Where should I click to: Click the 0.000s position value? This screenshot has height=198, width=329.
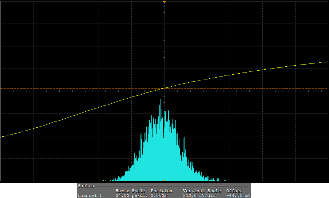click(x=159, y=195)
